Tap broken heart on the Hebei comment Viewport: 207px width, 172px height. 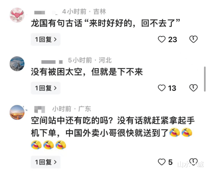click(x=193, y=88)
